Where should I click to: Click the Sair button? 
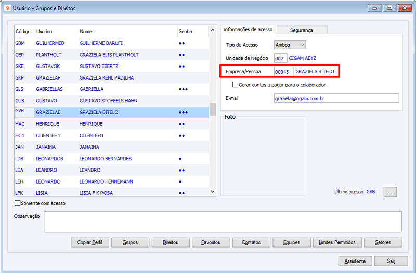click(391, 261)
